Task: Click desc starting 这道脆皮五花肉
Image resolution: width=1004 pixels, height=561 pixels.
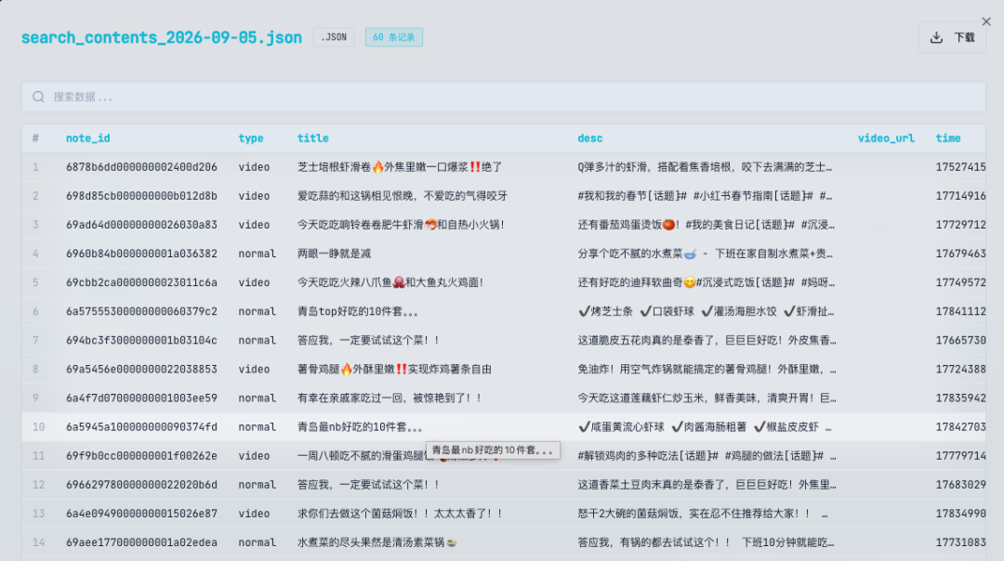Action: [707, 340]
